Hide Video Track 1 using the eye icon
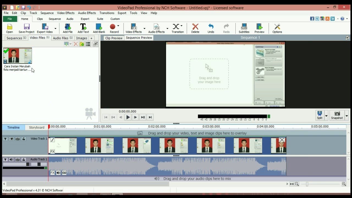The width and height of the screenshot is (352, 198). click(x=11, y=139)
